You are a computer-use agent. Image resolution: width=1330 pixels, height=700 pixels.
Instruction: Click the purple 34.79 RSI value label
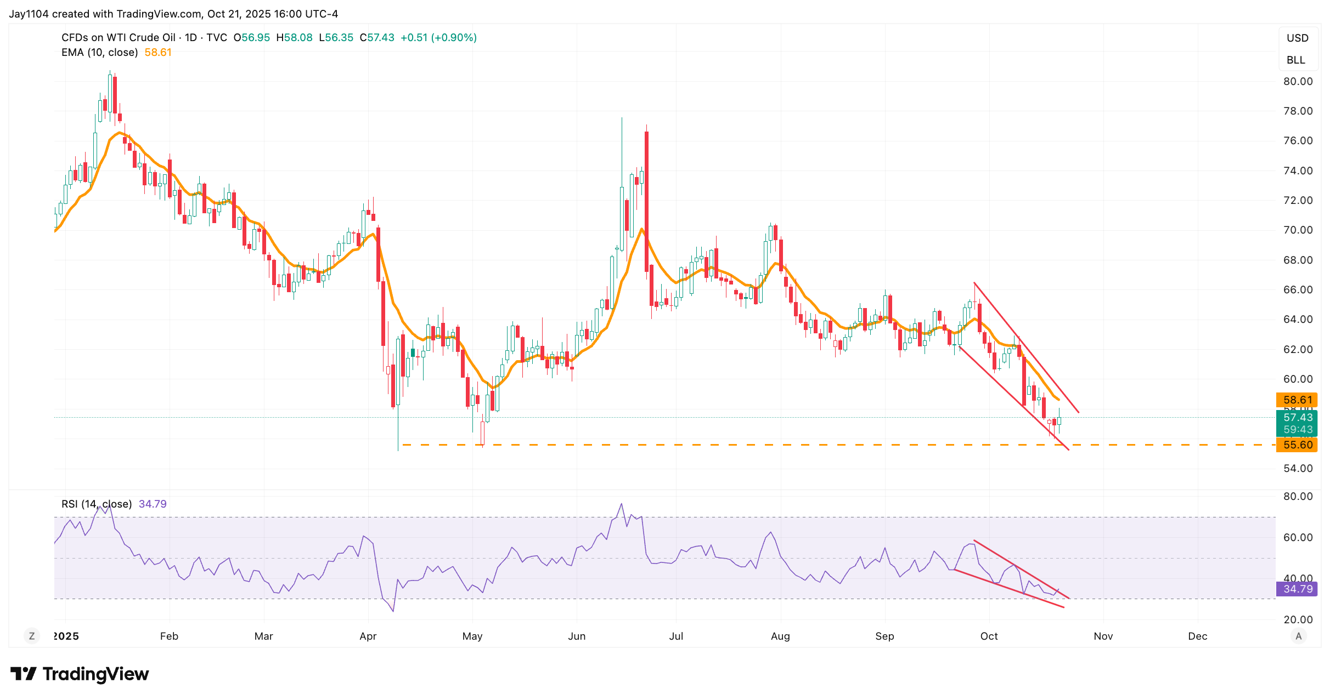(1298, 589)
